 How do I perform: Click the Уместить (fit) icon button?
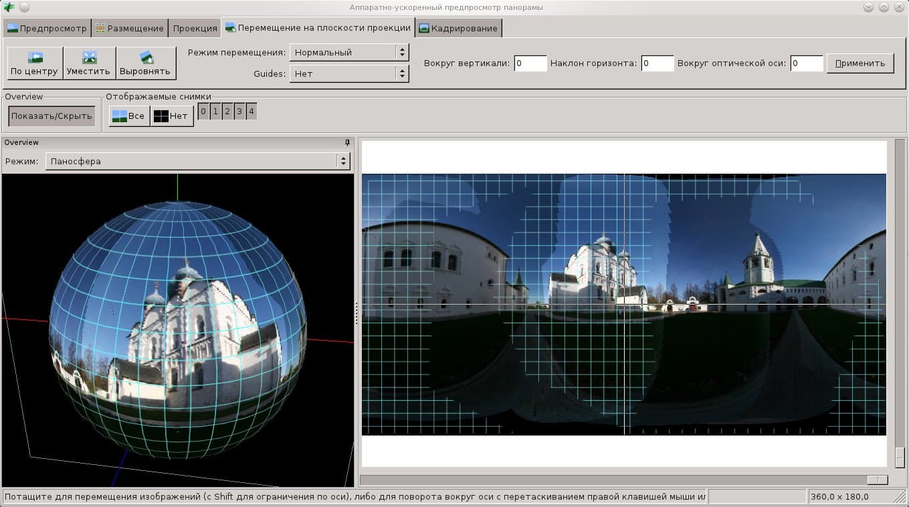[x=89, y=63]
